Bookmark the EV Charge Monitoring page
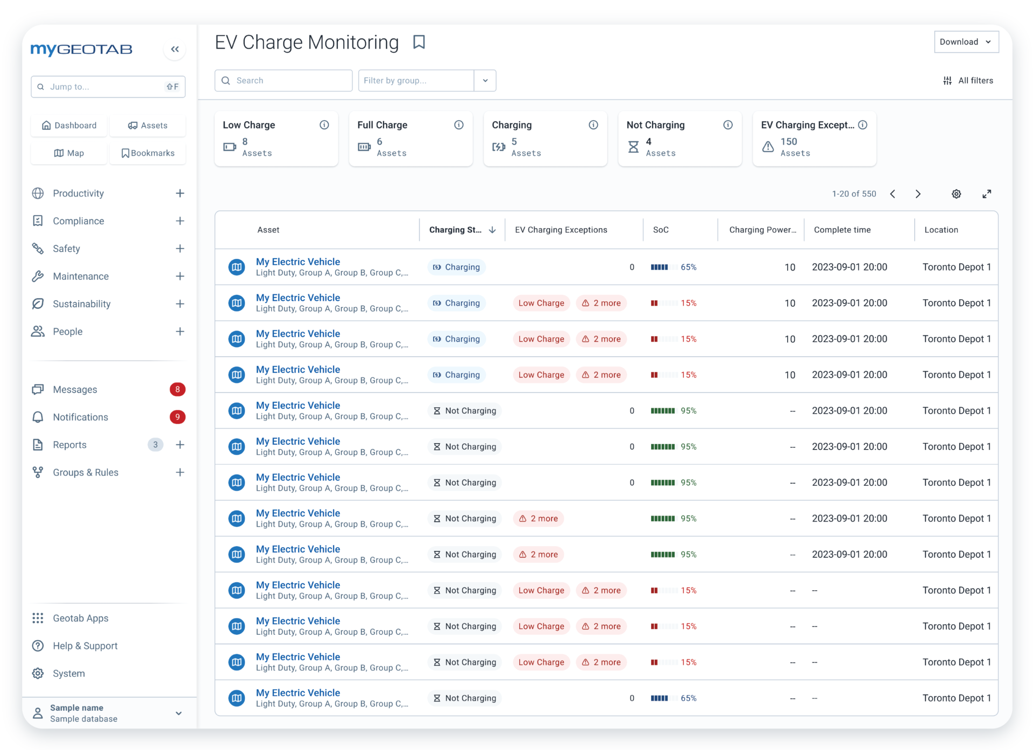The width and height of the screenshot is (1033, 750). click(419, 42)
